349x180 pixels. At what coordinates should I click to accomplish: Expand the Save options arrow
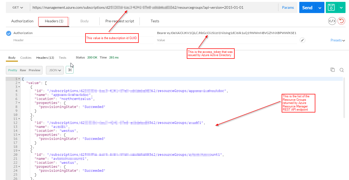point(341,8)
